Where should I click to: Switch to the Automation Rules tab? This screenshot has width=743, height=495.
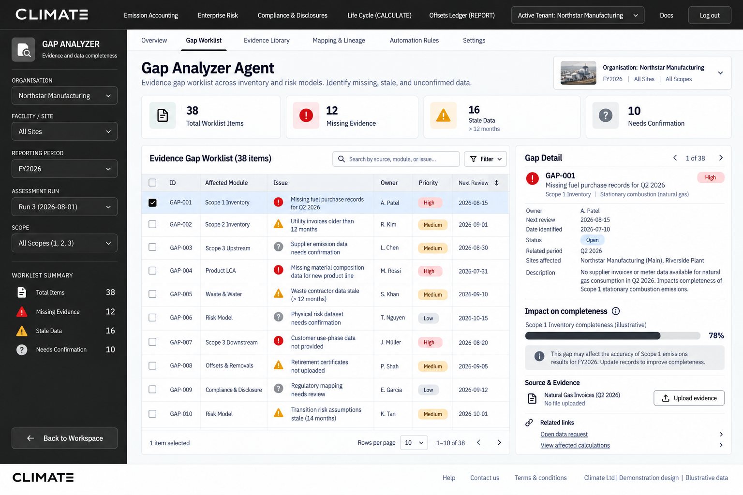[x=414, y=41]
